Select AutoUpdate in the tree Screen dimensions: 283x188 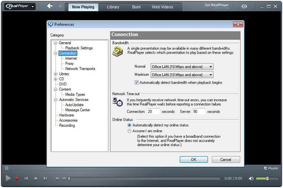[74, 105]
